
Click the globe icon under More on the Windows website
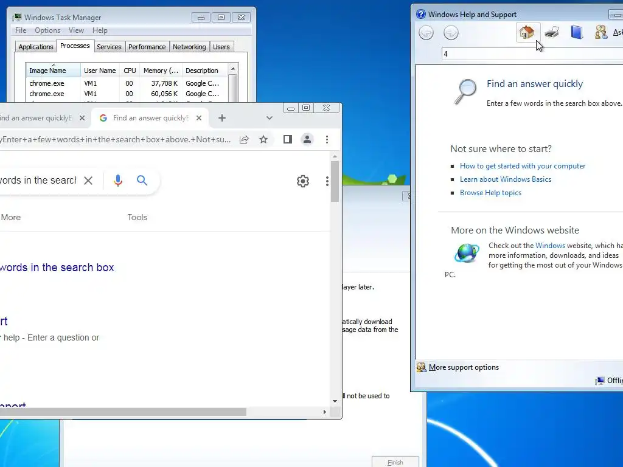(467, 252)
